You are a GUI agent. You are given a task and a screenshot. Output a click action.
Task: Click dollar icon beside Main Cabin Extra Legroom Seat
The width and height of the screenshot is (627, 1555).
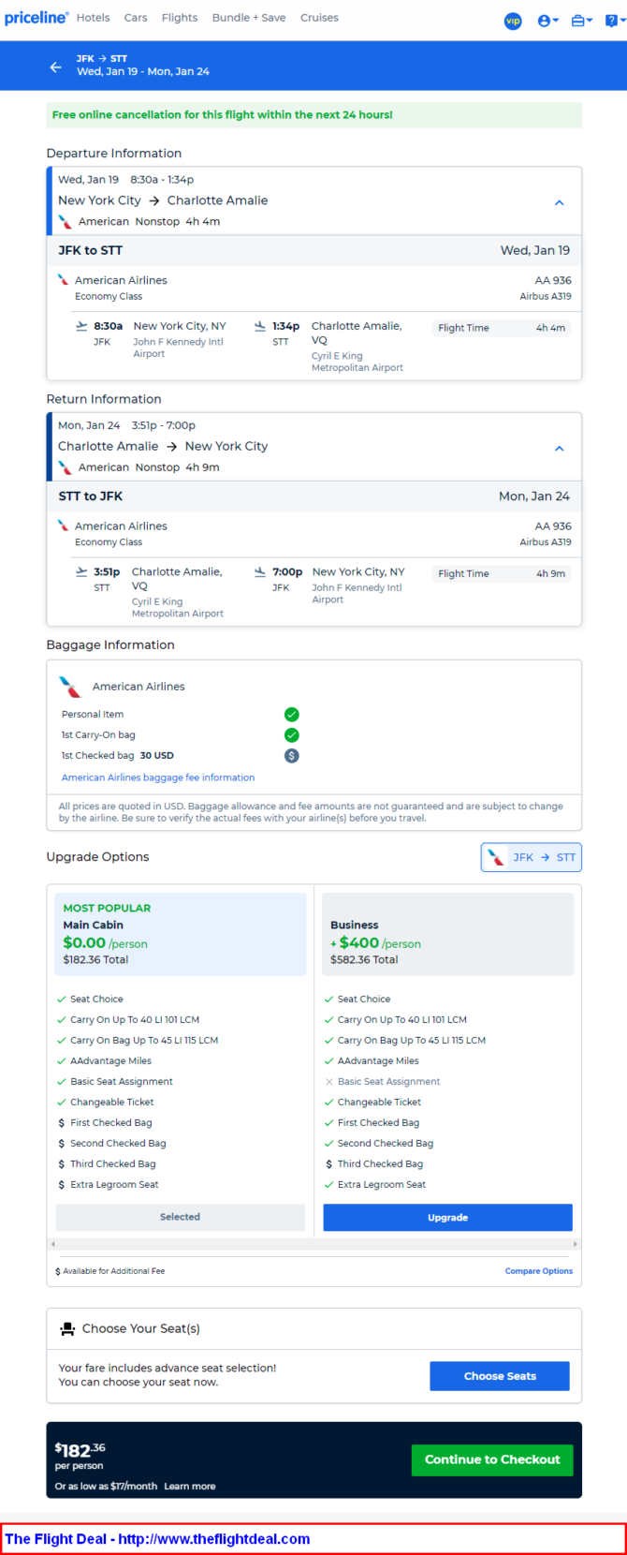tap(62, 1185)
